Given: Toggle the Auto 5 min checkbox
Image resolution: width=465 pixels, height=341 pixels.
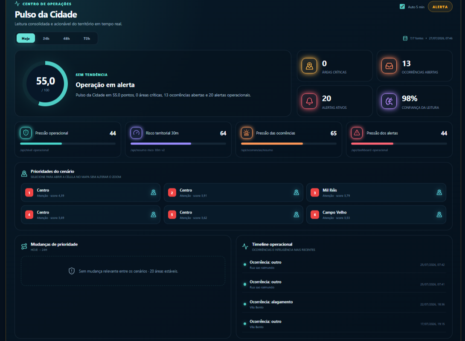Looking at the screenshot, I should (x=402, y=6).
